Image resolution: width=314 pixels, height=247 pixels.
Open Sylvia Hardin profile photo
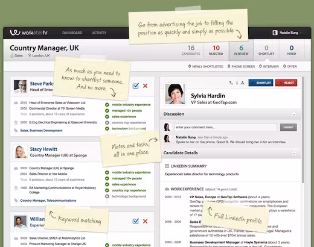pos(175,94)
